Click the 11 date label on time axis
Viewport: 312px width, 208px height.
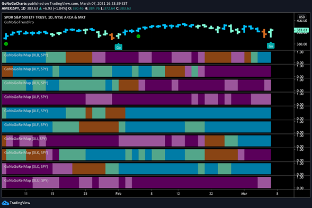(25, 194)
